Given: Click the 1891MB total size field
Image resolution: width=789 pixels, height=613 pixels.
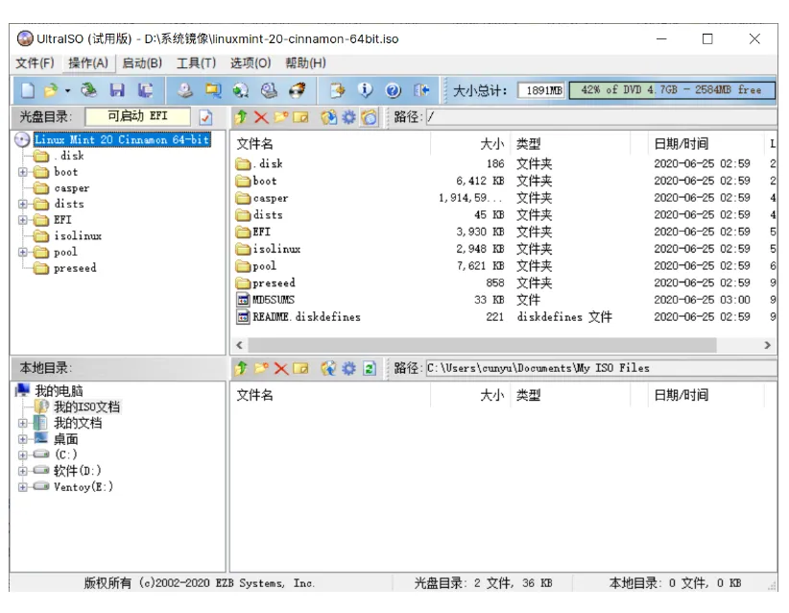Looking at the screenshot, I should click(541, 90).
